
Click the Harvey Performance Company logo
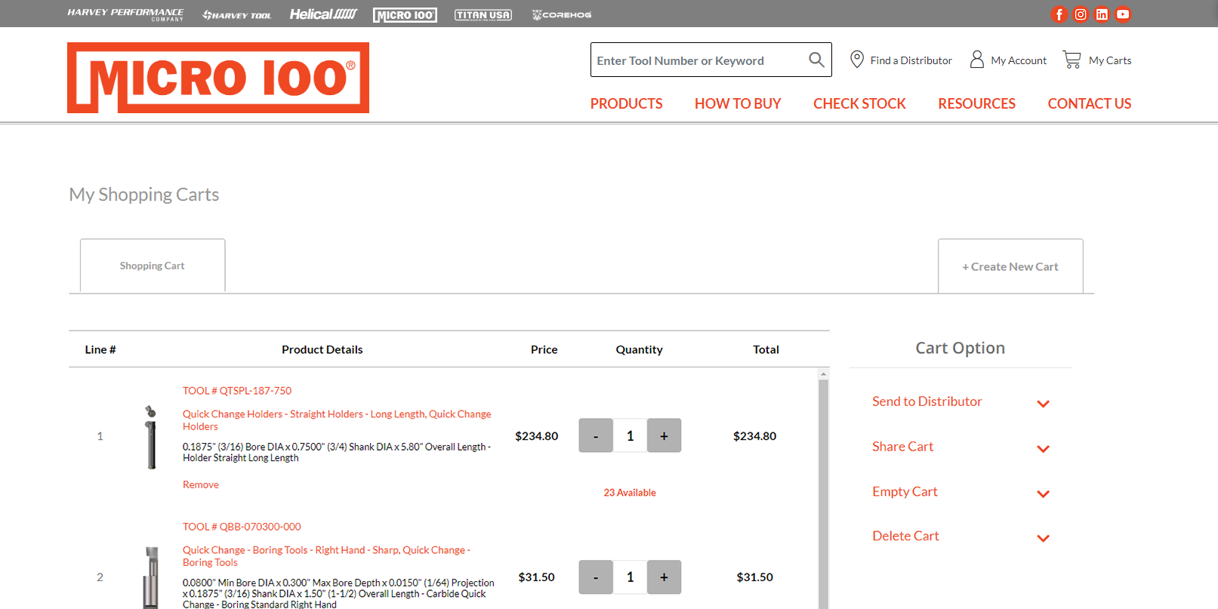(x=125, y=14)
